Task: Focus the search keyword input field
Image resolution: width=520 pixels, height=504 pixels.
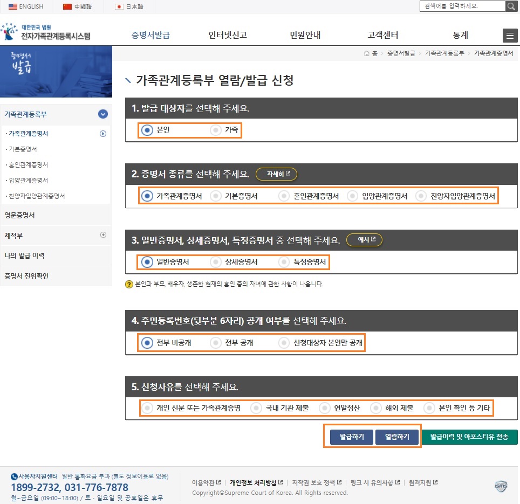Action: 462,6
